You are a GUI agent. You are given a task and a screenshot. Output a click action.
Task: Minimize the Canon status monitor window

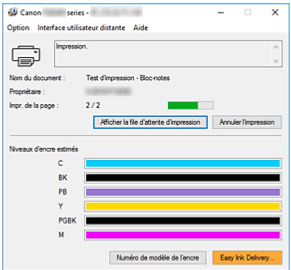221,12
